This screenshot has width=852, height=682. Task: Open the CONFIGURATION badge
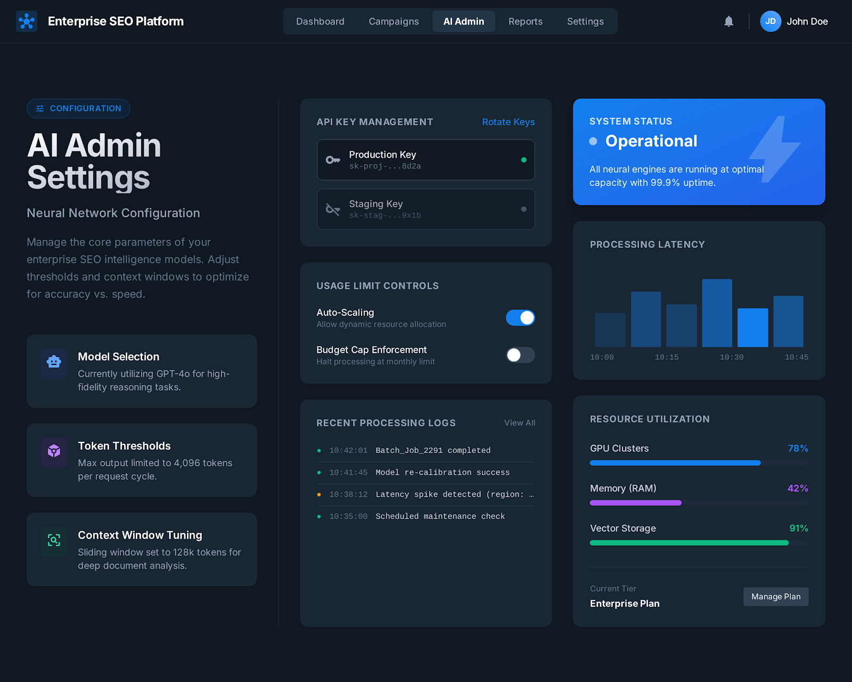point(78,108)
